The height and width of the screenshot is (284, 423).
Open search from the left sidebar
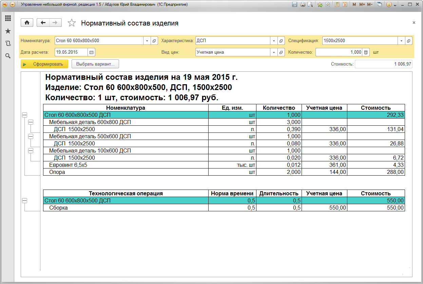[8, 56]
